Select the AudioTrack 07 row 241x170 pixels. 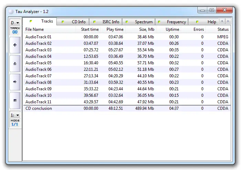pyautogui.click(x=127, y=76)
